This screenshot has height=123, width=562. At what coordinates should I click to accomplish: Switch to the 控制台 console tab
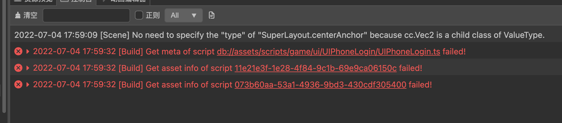point(76,1)
